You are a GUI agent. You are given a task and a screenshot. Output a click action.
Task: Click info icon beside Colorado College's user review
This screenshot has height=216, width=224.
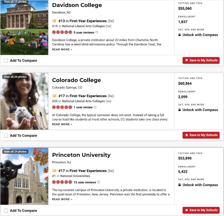point(95,107)
